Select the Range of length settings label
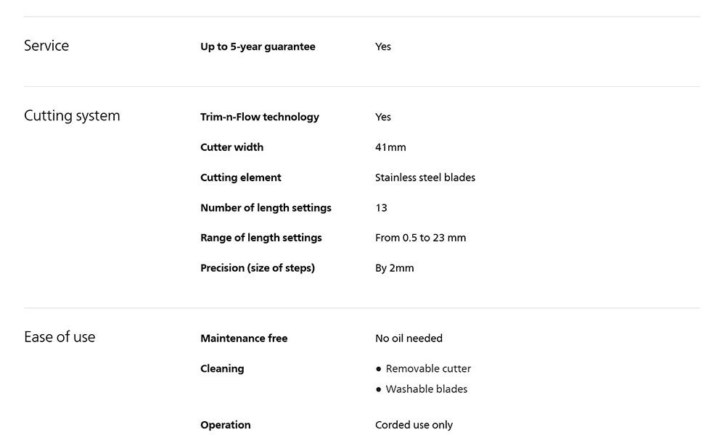722x440 pixels. point(261,238)
